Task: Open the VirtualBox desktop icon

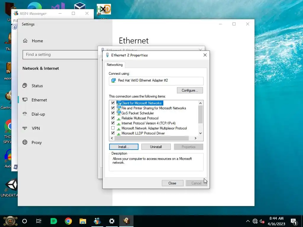Action: click(80, 6)
